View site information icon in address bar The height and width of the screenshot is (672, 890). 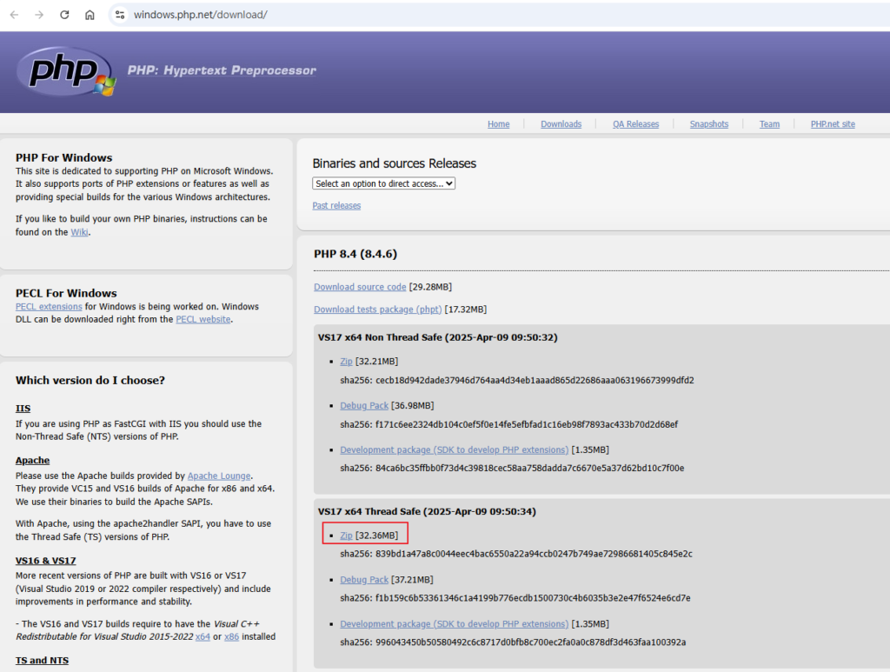pos(120,15)
